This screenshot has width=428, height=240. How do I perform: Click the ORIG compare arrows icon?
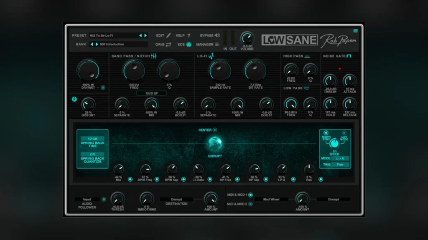168,45
